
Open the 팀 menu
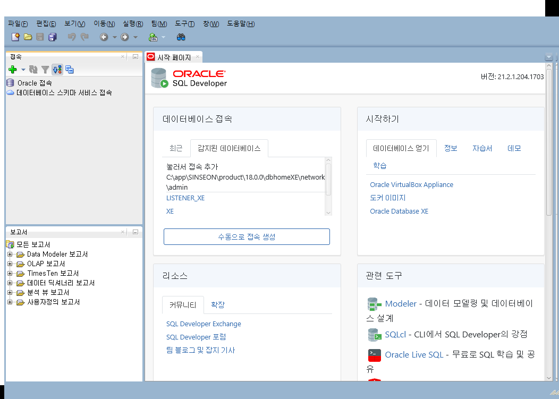[159, 24]
